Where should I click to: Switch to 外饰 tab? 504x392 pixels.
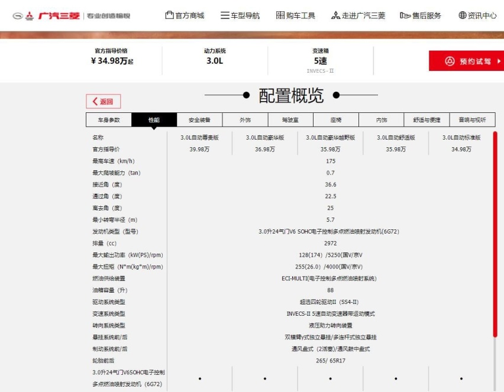[245, 120]
